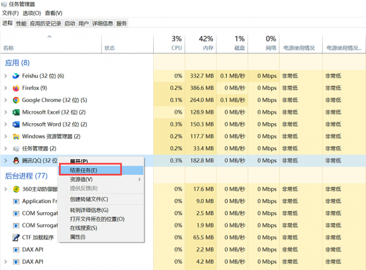Click the Firefox icon in the process list
This screenshot has height=270, width=366.
point(16,88)
